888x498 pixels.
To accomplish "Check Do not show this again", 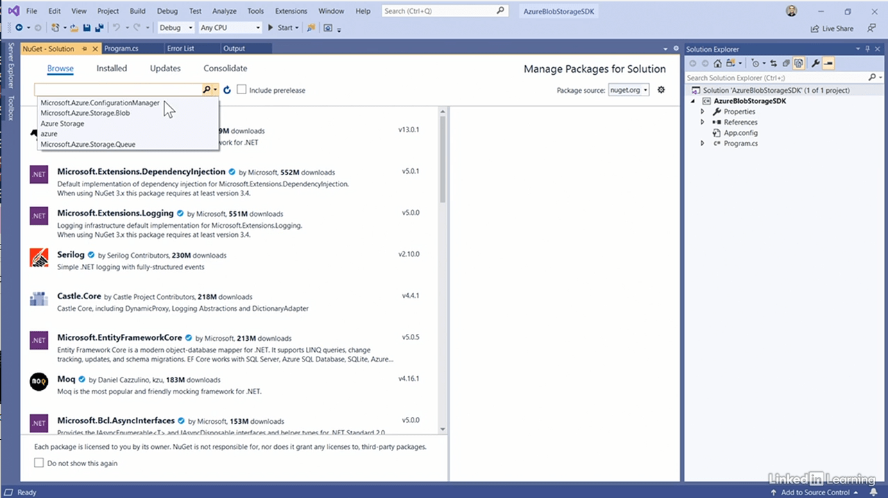I will tap(39, 463).
